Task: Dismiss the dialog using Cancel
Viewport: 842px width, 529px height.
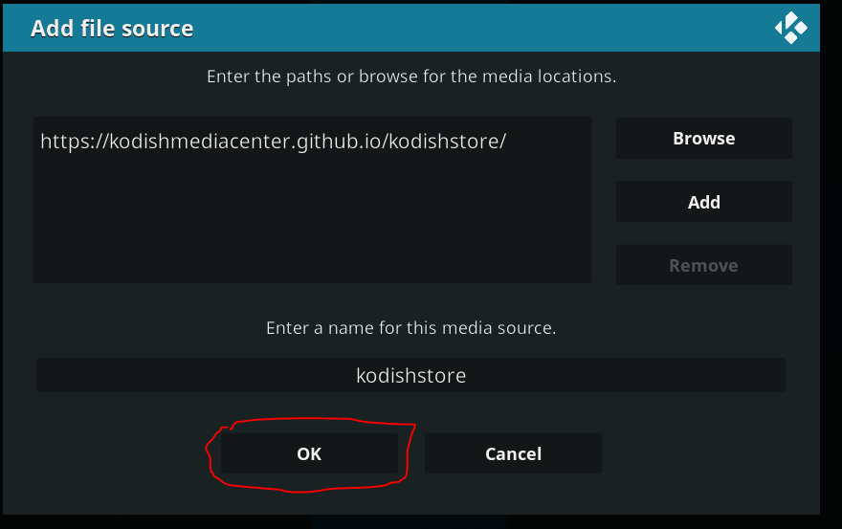Action: point(513,453)
